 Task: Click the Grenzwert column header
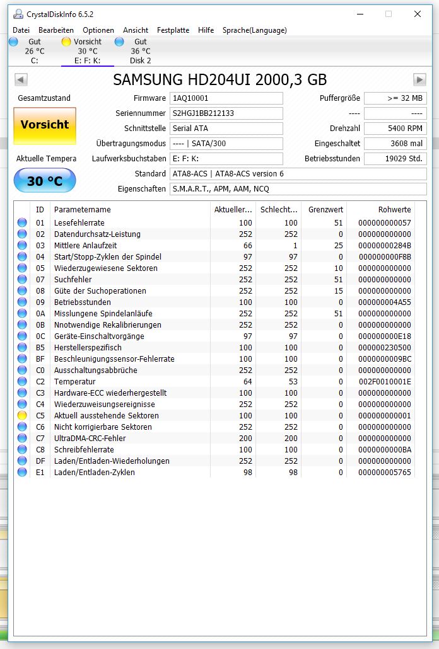pyautogui.click(x=324, y=209)
